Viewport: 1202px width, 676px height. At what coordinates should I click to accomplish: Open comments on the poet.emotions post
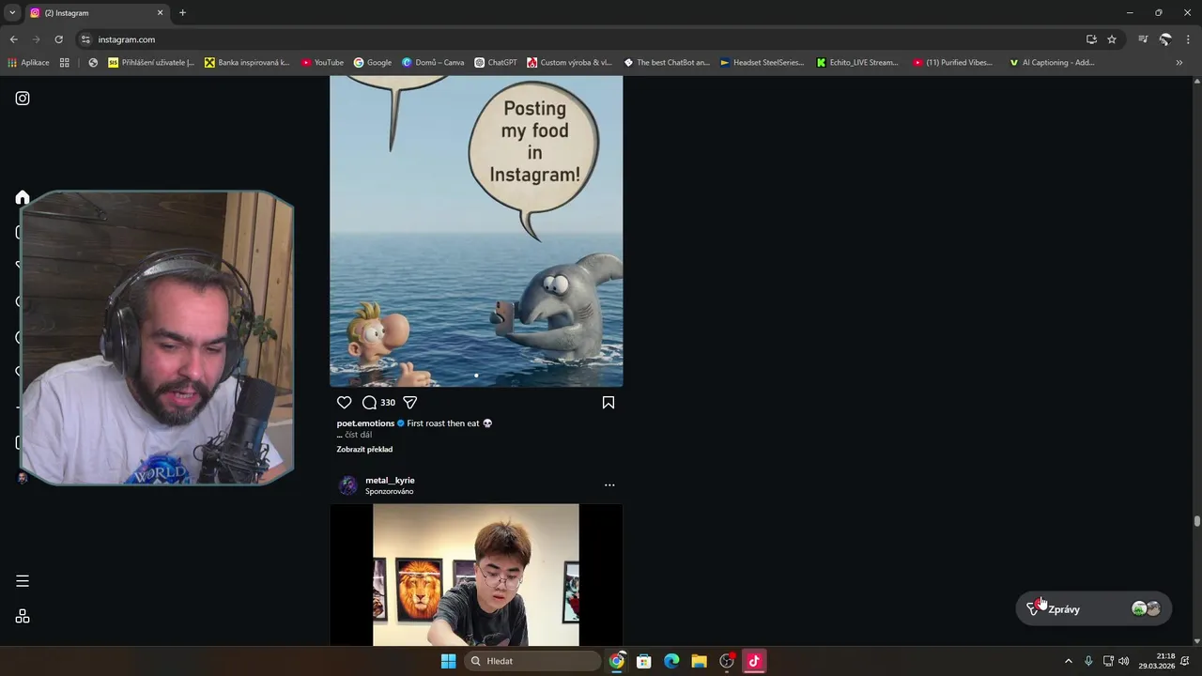(370, 403)
